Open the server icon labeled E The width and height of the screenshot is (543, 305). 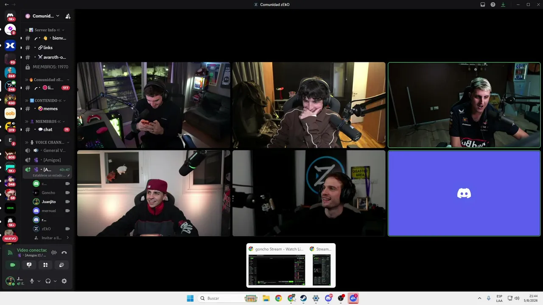coord(10,140)
